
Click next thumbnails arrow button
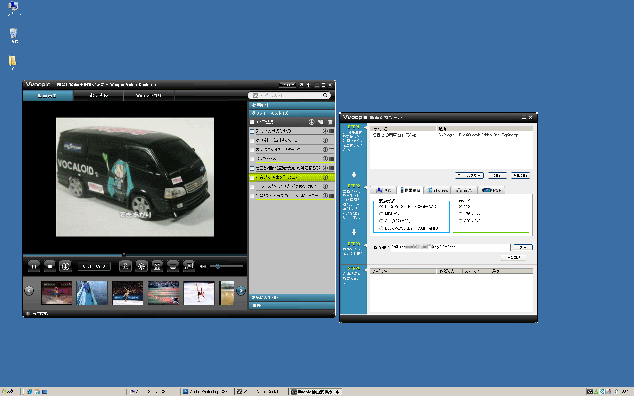(241, 291)
